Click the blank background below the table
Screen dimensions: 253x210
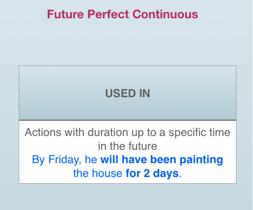point(128,197)
